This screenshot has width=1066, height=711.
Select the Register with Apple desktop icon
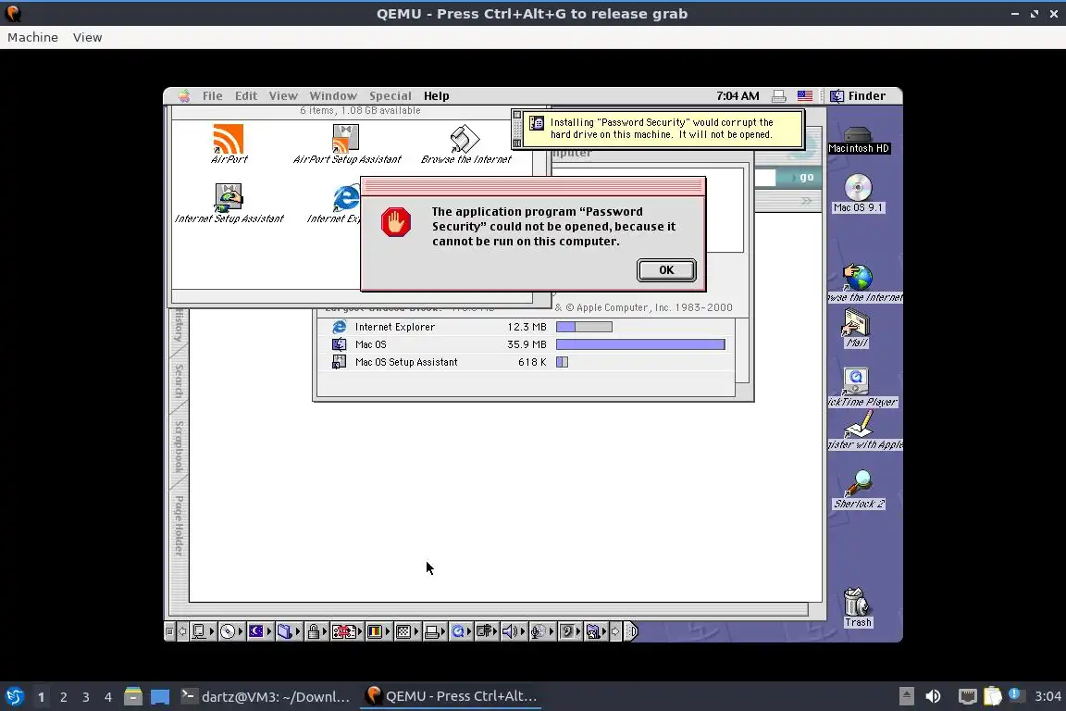858,425
